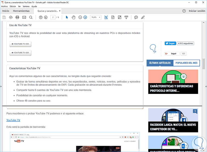
Task: Zoom in with the plus icon
Action: (x=85, y=17)
